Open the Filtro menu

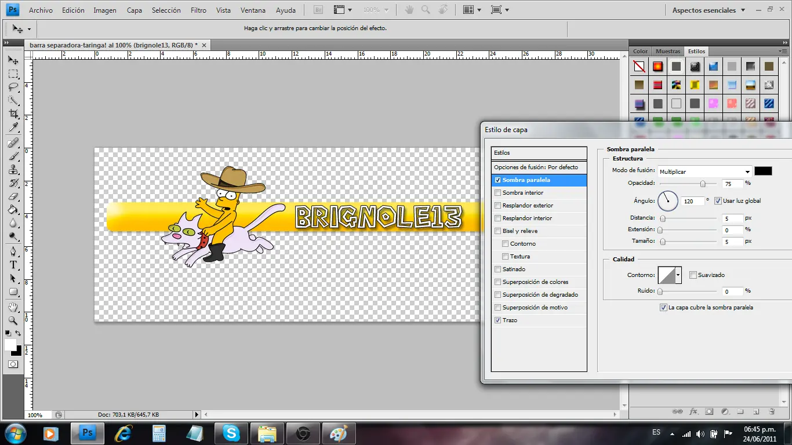click(x=199, y=10)
